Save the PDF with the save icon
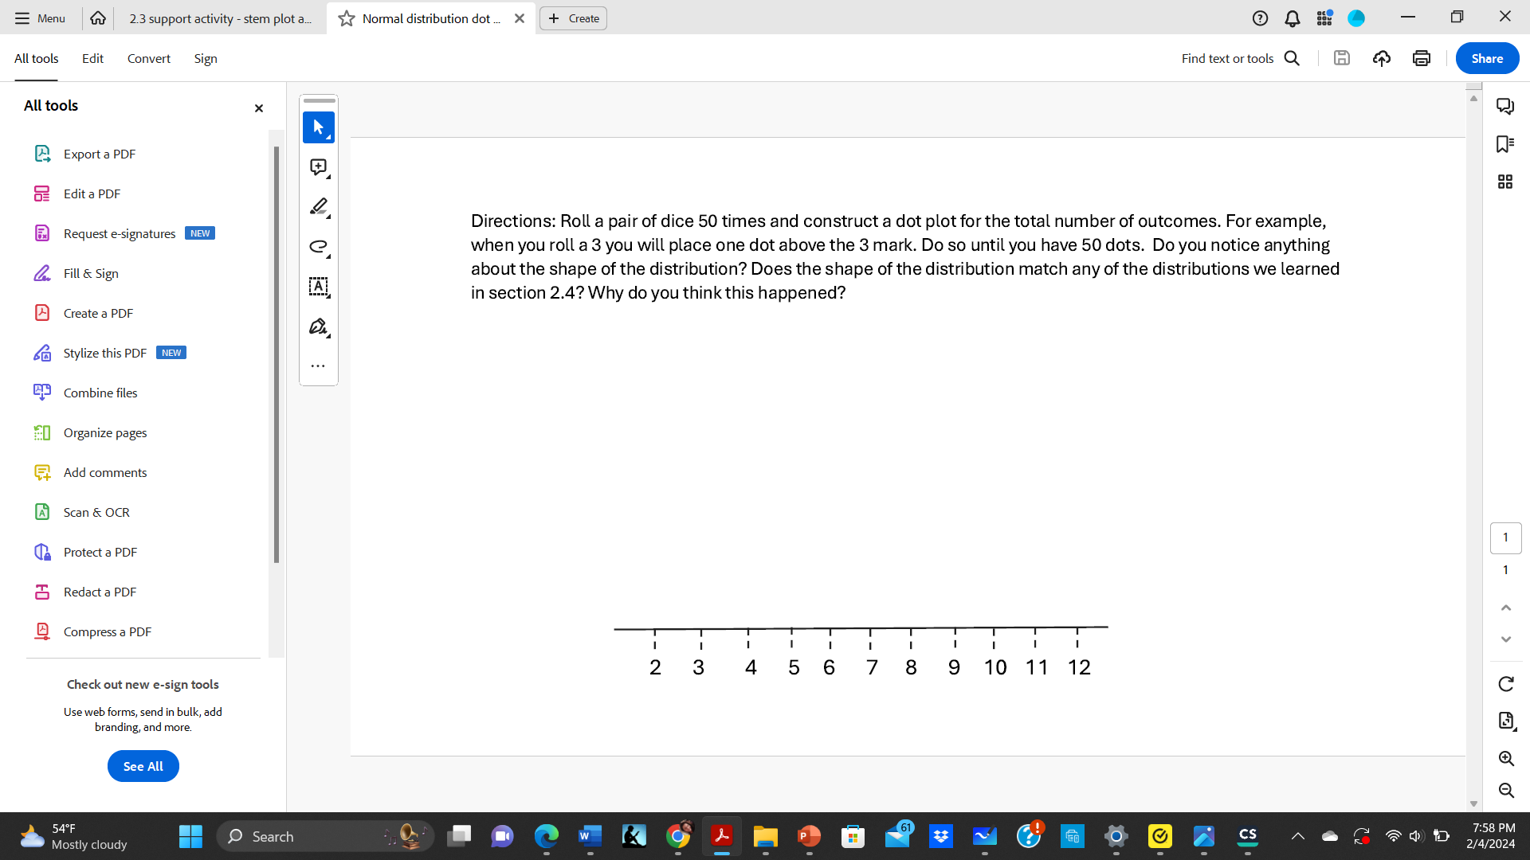The image size is (1530, 860). (1342, 57)
